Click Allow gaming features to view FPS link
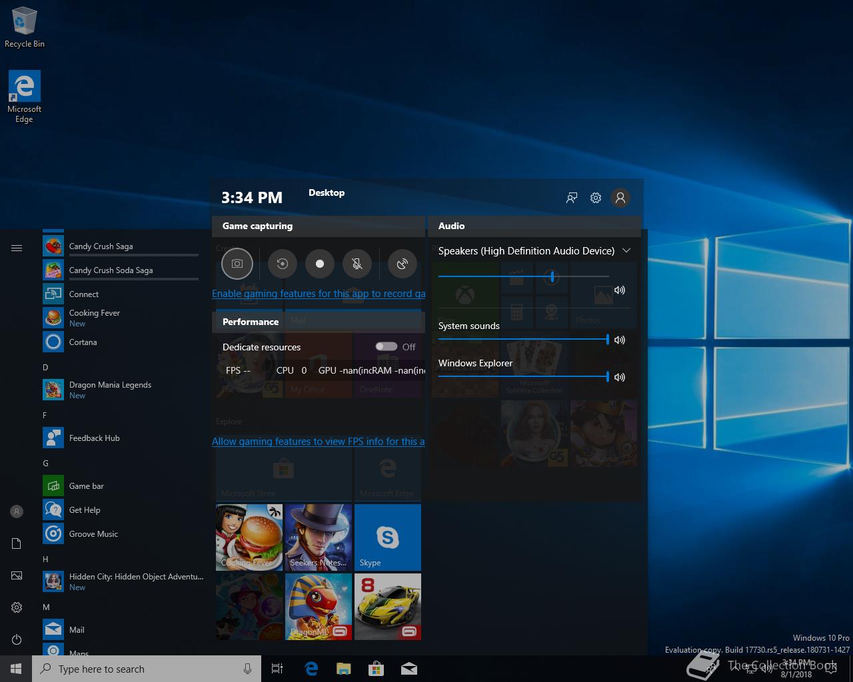The height and width of the screenshot is (682, 853). [x=319, y=442]
